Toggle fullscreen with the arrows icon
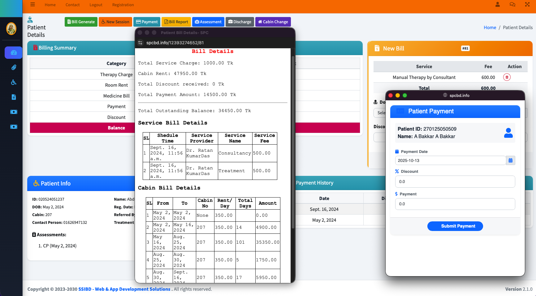The image size is (536, 296). [x=527, y=4]
